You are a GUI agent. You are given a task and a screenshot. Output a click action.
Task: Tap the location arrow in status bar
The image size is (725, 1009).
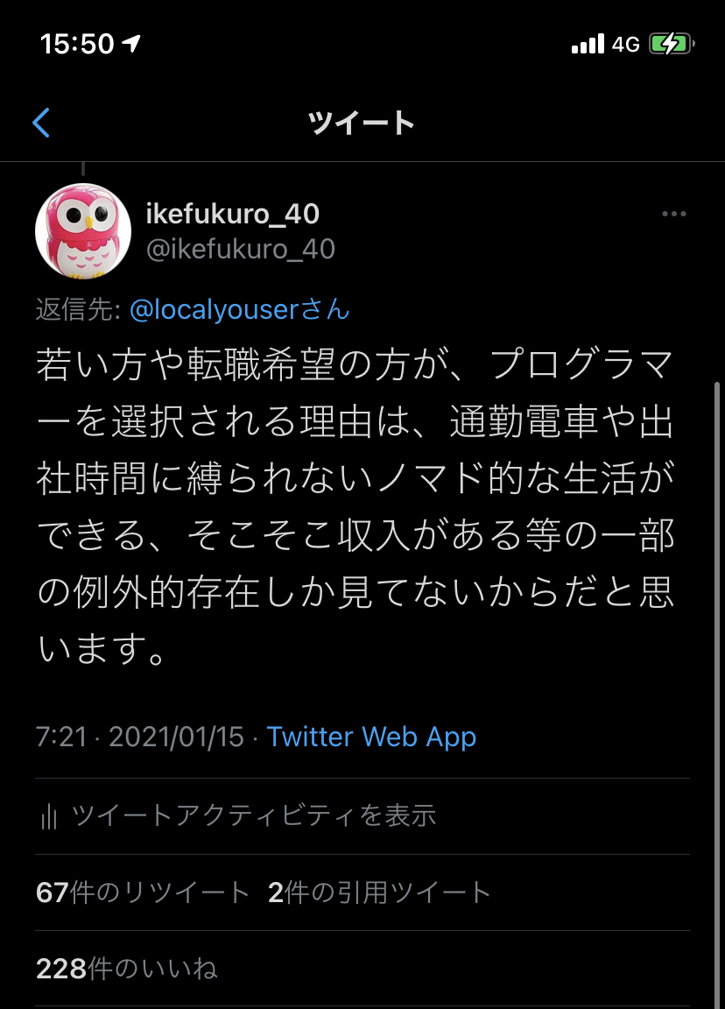click(x=131, y=44)
